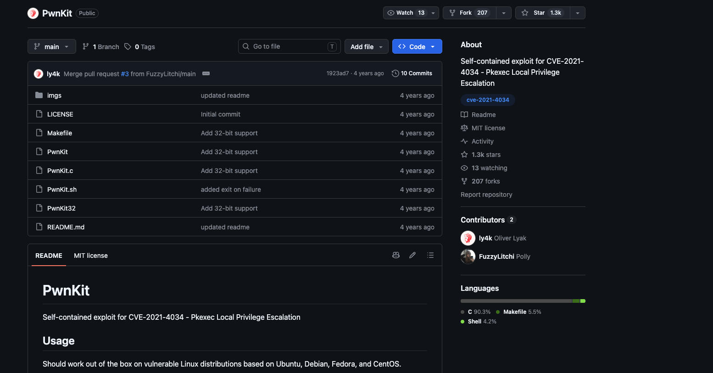Open the Add file dropdown
Viewport: 713px width, 373px height.
(366, 46)
